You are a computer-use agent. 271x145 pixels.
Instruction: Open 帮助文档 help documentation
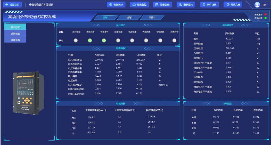(233, 5)
